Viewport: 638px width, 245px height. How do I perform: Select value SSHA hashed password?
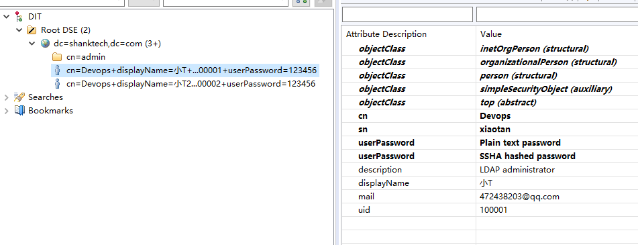coord(528,156)
